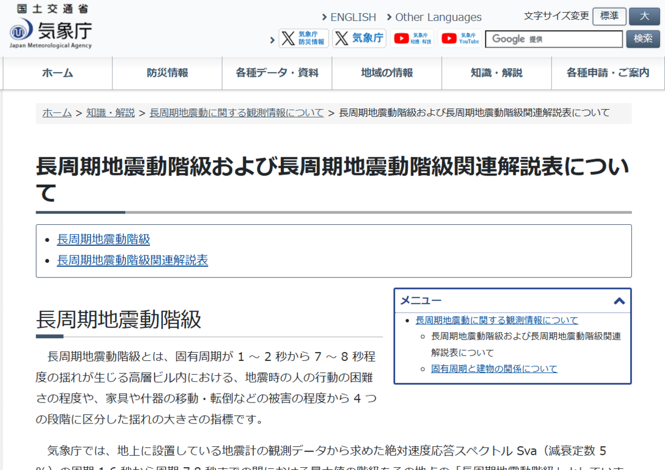Go to ホーム via the breadcrumb

point(57,113)
